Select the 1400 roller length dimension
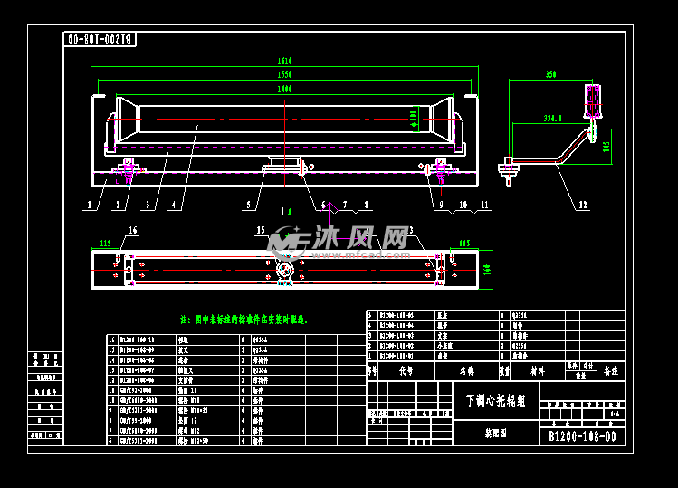Image resolution: width=678 pixels, height=488 pixels. tap(284, 90)
